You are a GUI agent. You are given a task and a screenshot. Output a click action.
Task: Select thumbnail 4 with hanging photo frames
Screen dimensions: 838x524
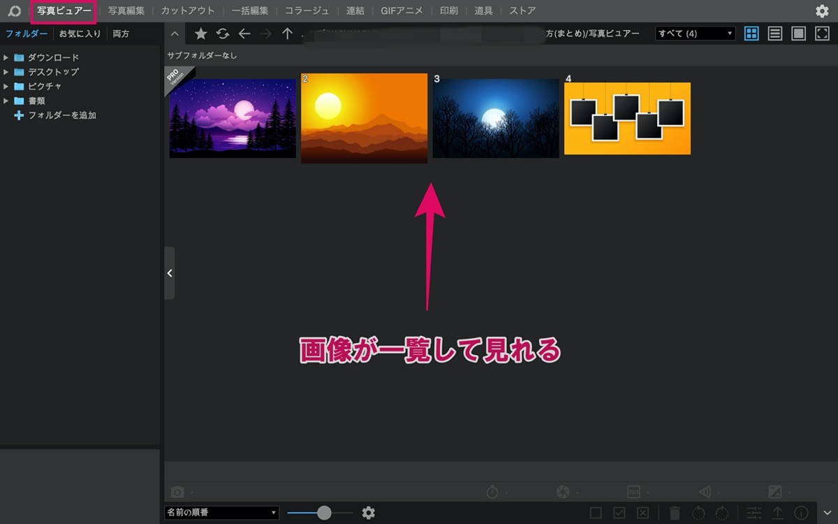(627, 118)
